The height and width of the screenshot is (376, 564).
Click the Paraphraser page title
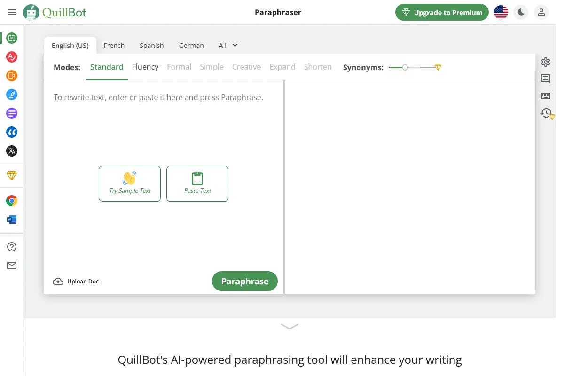point(278,13)
